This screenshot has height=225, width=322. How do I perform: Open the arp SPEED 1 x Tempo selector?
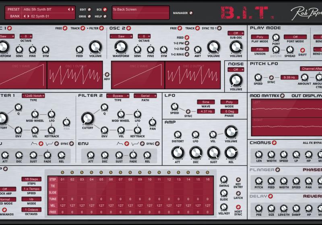coord(31,189)
